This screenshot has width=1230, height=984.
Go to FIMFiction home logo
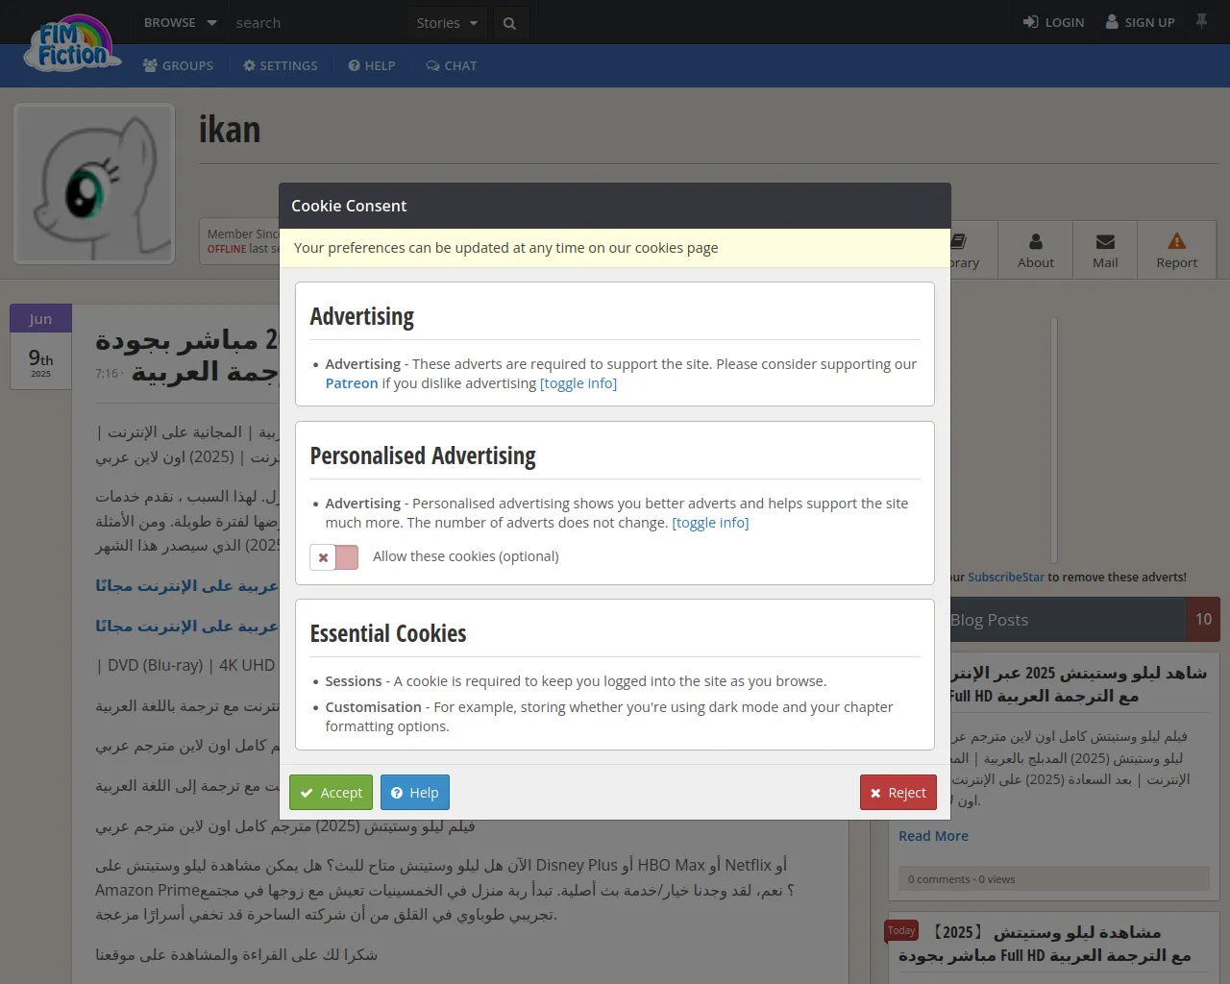point(73,45)
